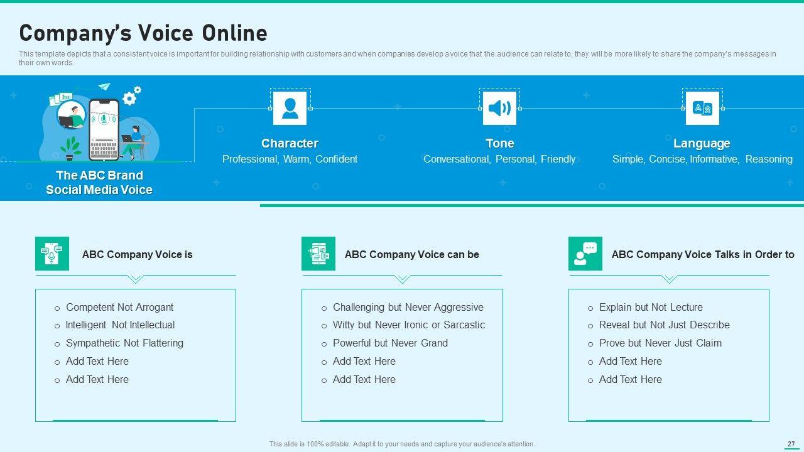Screen dimensions: 804x452
Task: Select the slide title "Company's Voice Online"
Action: pos(143,33)
